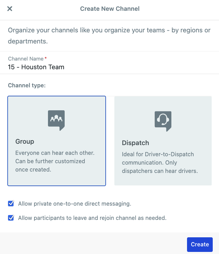The height and width of the screenshot is (254, 219).
Task: Select the Dispatch channel type card
Action: pyautogui.click(x=163, y=141)
